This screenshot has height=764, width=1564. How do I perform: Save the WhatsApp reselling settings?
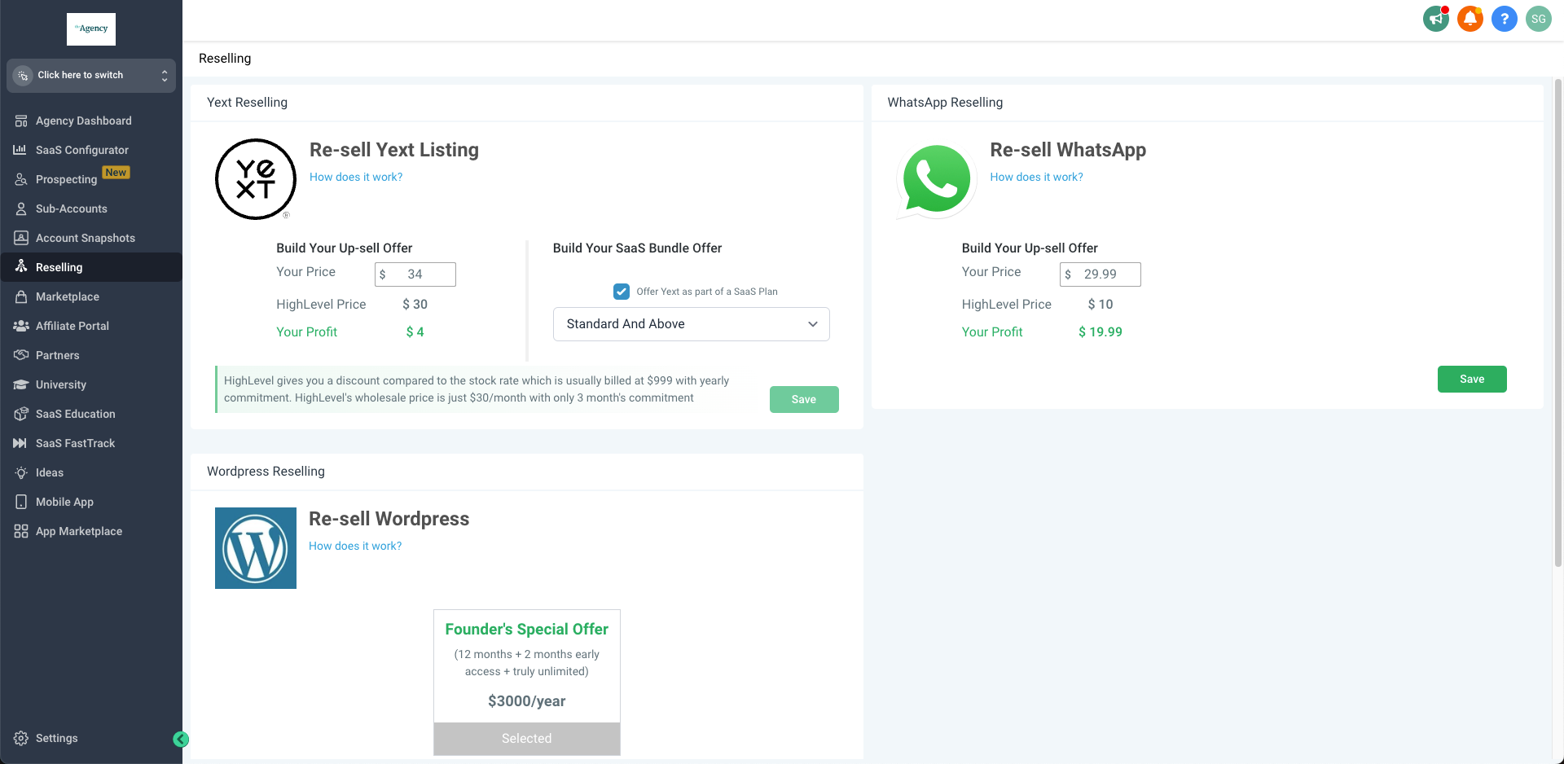[x=1472, y=379]
